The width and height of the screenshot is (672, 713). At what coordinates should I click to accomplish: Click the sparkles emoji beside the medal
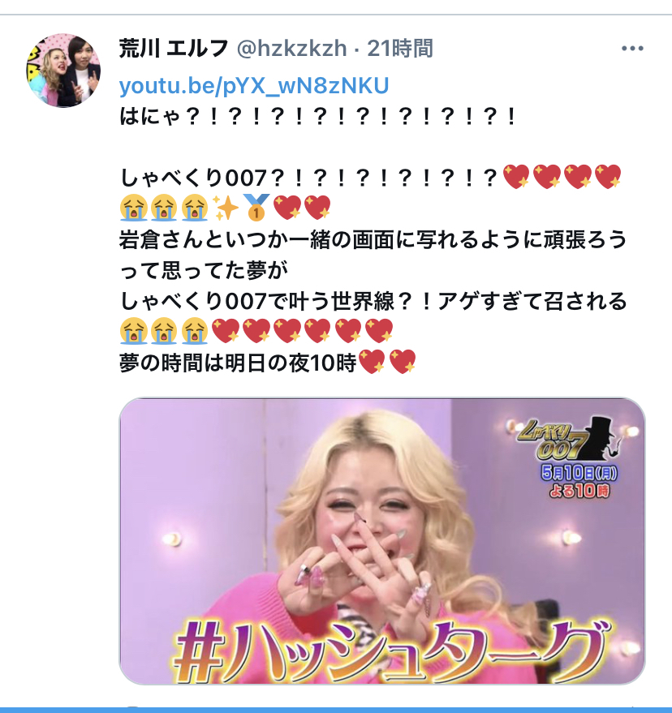click(226, 208)
